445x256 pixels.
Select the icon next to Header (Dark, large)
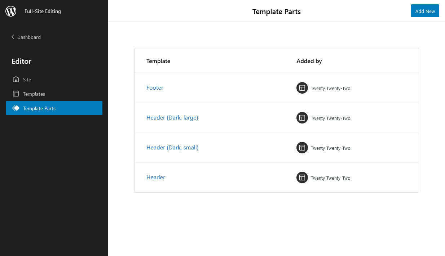click(302, 118)
